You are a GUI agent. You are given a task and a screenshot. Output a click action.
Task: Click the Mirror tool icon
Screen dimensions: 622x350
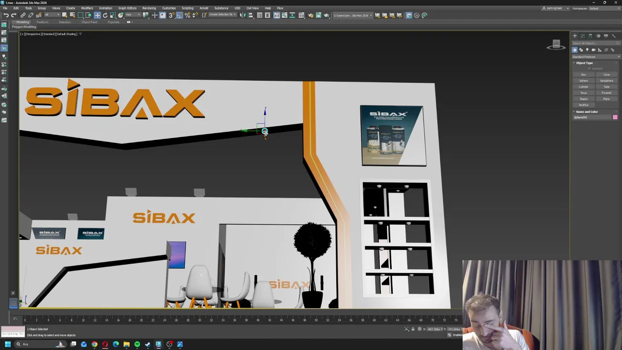tap(242, 15)
